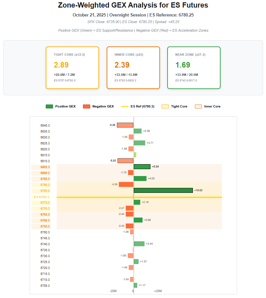Click the green +3.44 bar at 6740.3
The width and height of the screenshot is (266, 298).
(x=139, y=244)
